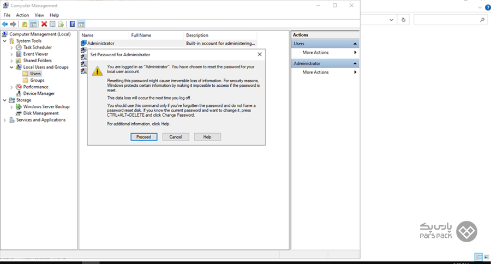Toggle the Show/Hide Console Tree icon
Screen dimensions: 491x264
click(33, 24)
